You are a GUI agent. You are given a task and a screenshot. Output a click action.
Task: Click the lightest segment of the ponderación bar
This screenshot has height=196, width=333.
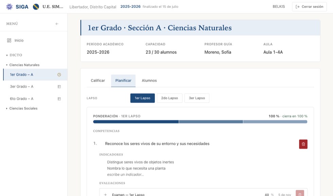275,122
